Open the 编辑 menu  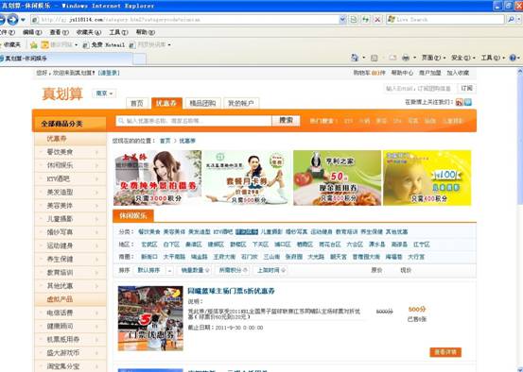point(32,32)
